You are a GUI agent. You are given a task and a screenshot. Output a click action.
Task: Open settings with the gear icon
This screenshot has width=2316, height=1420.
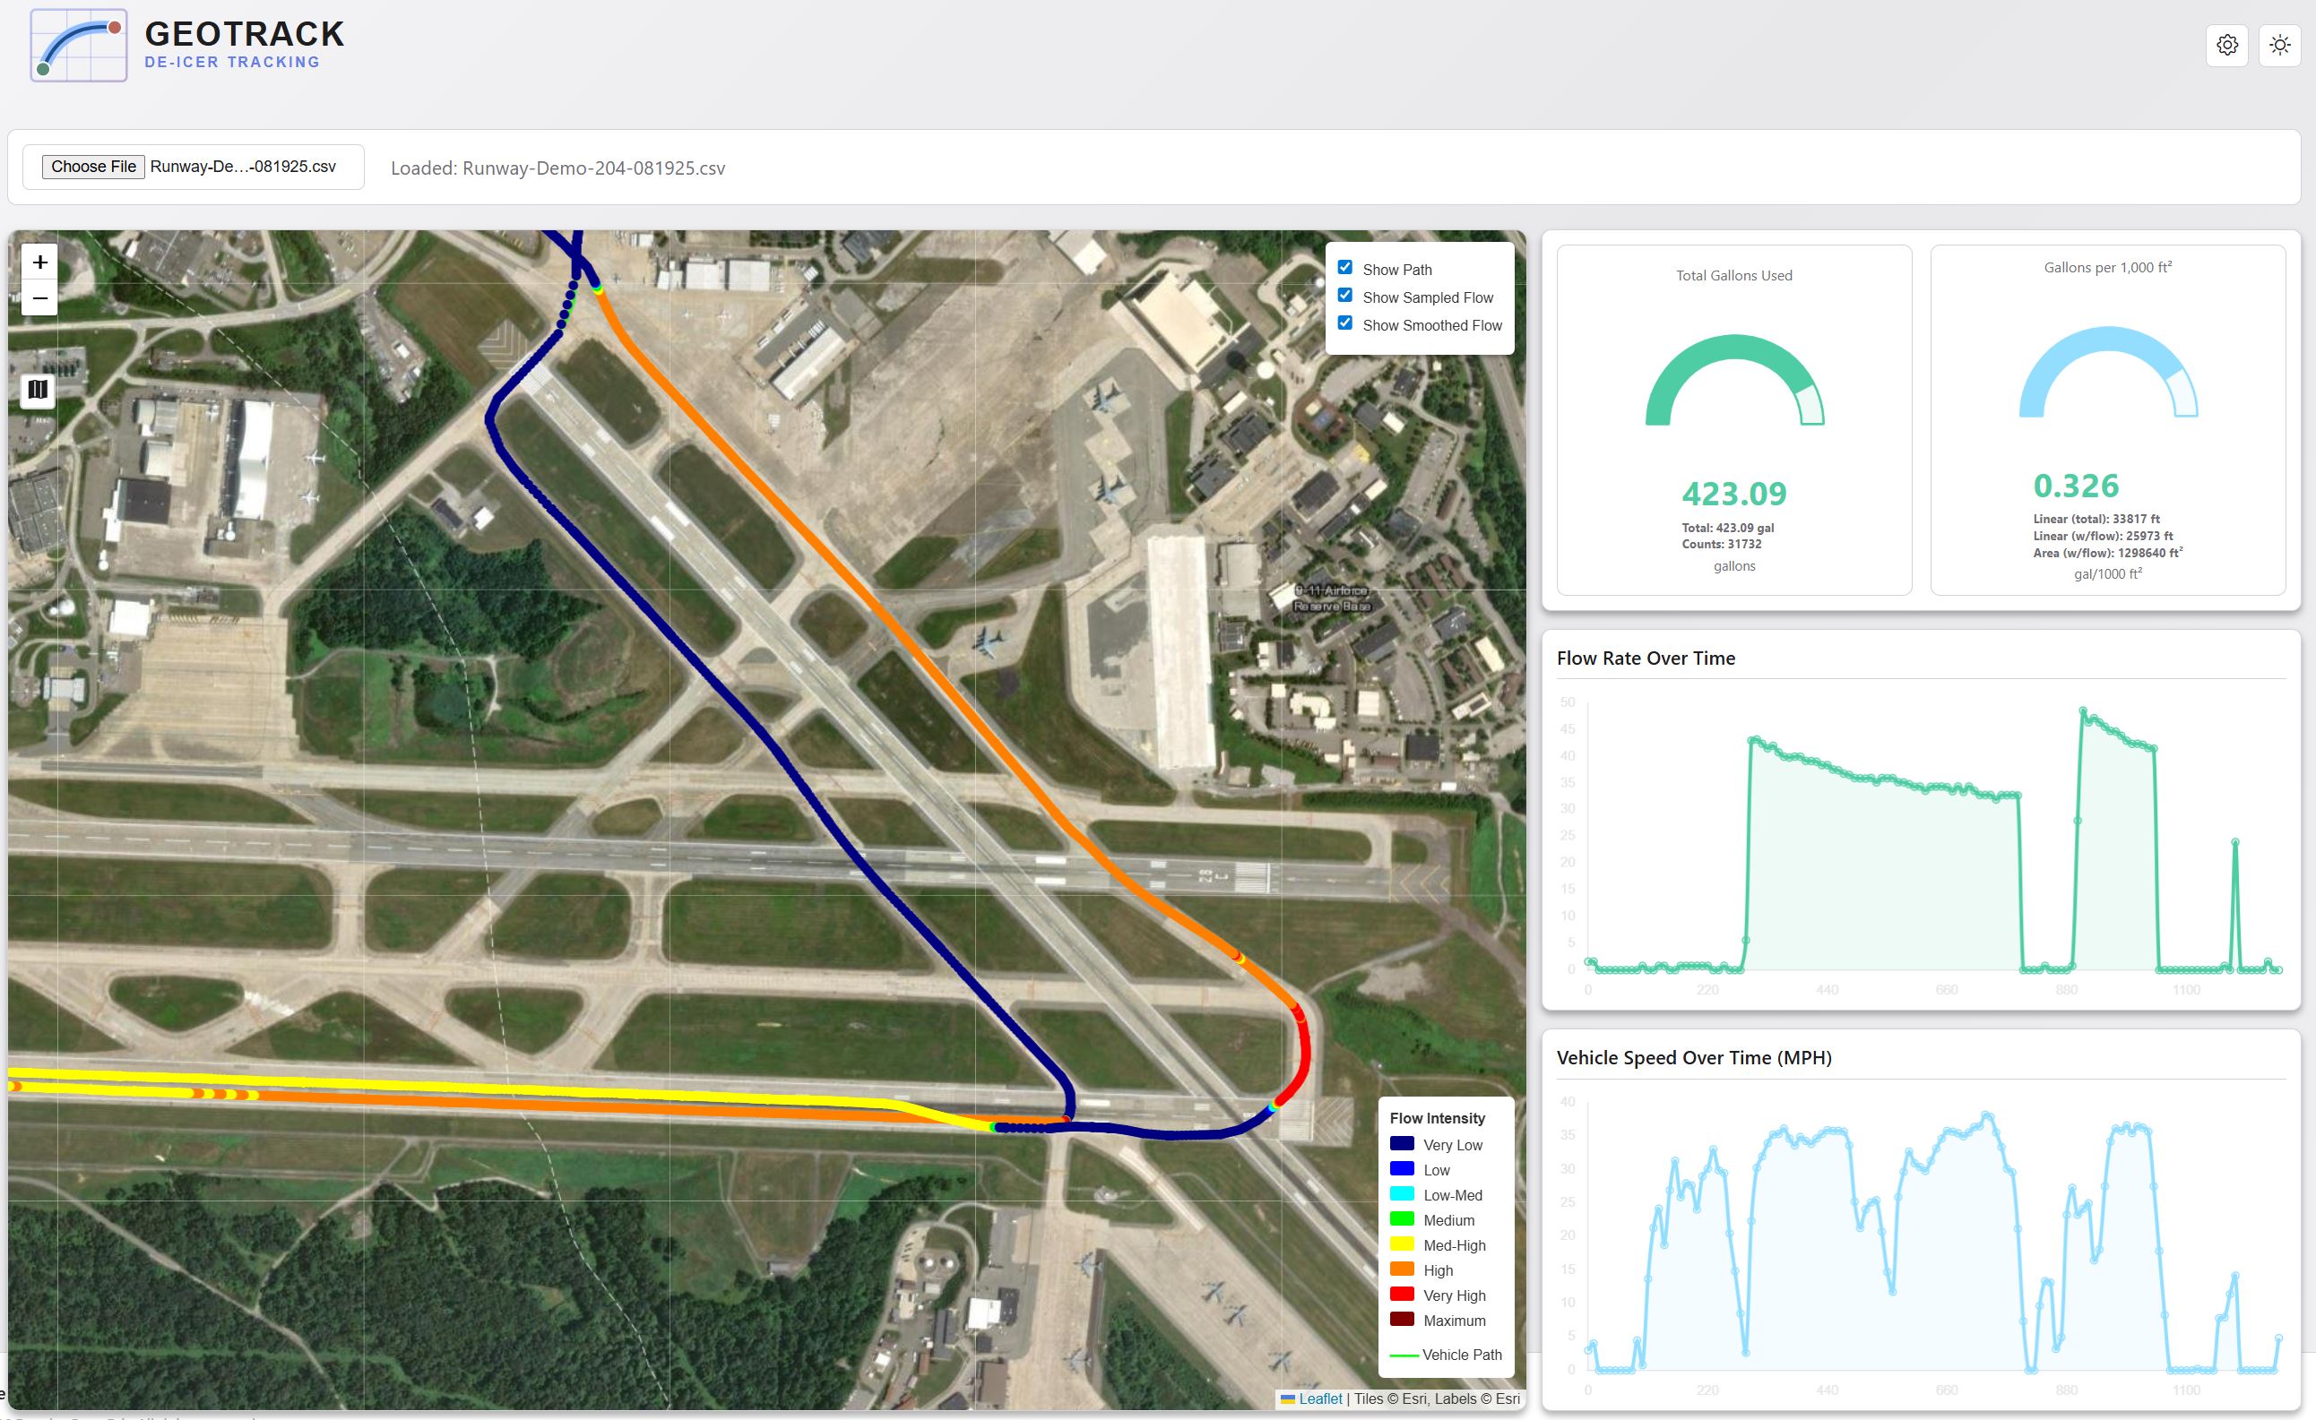(x=2226, y=45)
